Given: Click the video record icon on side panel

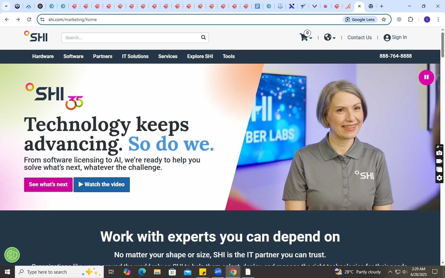Looking at the screenshot, I should tap(439, 161).
